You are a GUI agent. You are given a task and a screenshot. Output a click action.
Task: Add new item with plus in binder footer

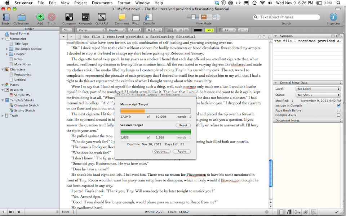(3, 212)
